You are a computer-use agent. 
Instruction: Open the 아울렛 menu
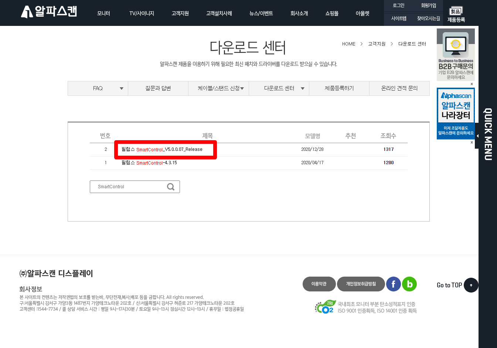[362, 13]
